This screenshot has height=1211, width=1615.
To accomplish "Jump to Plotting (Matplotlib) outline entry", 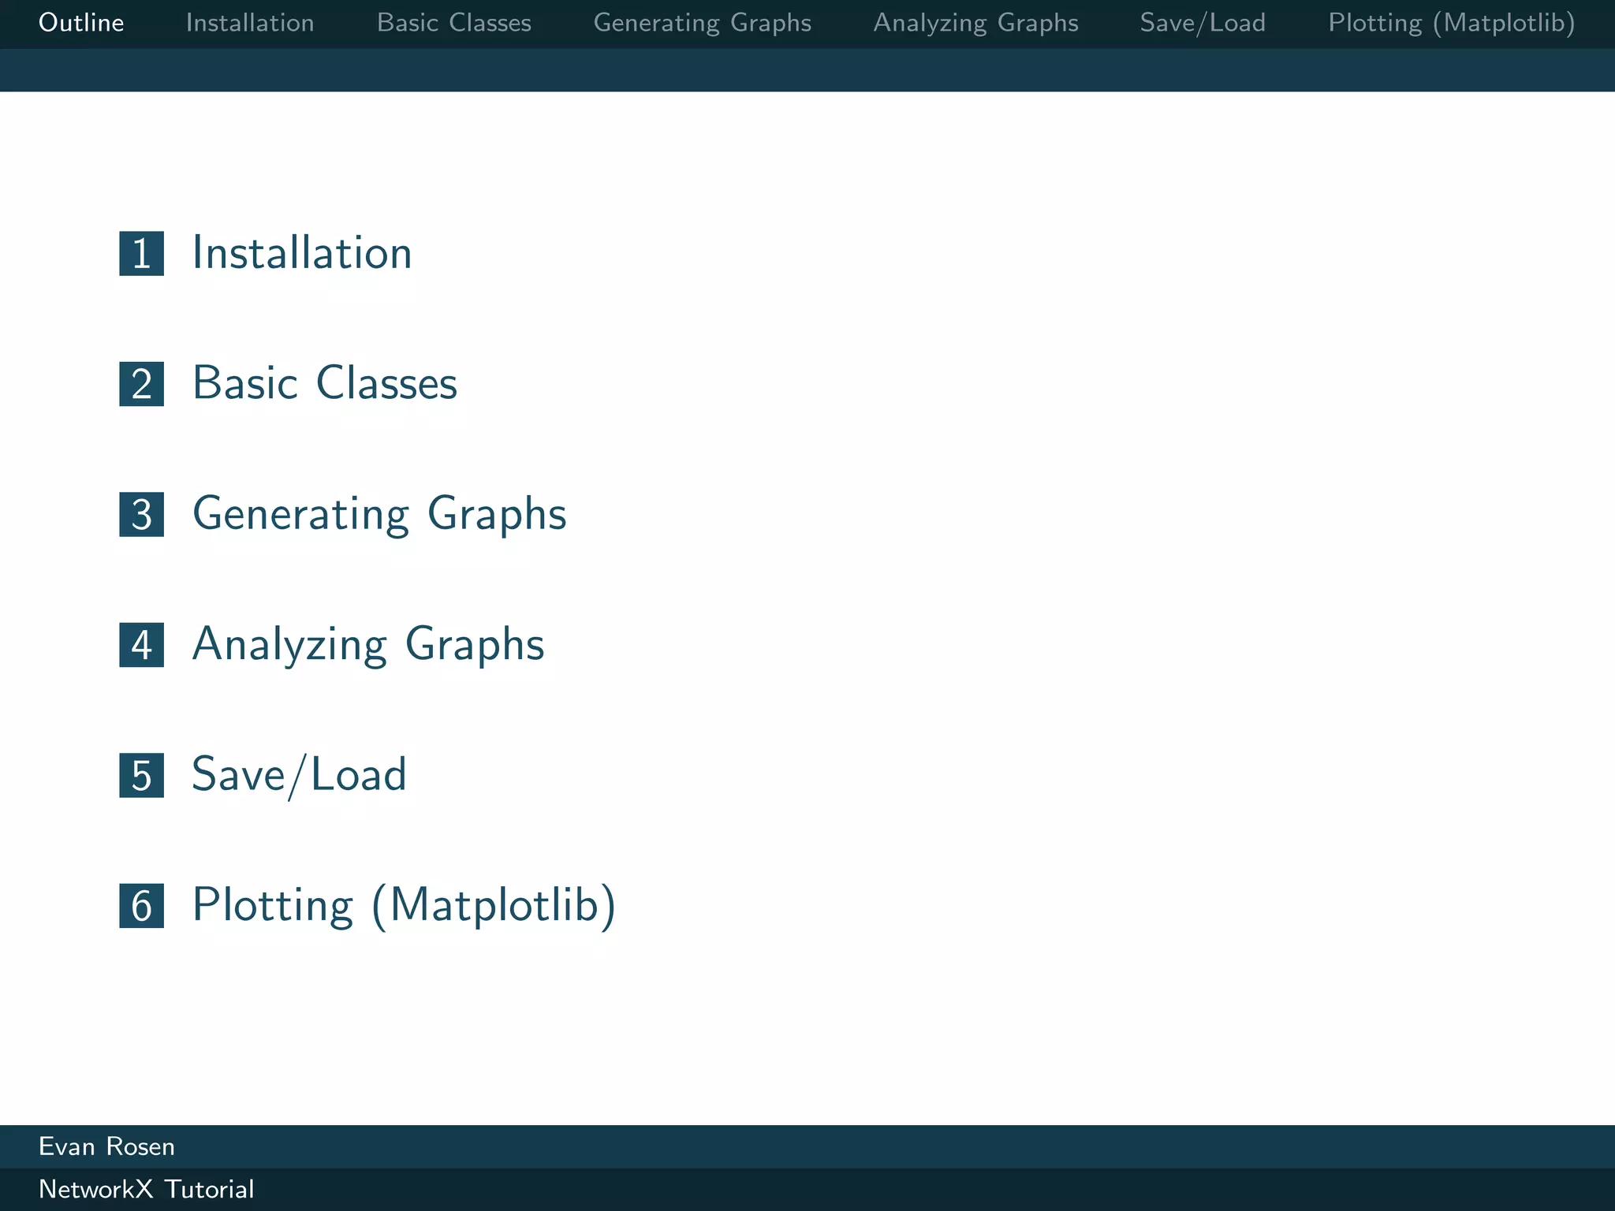I will [404, 906].
